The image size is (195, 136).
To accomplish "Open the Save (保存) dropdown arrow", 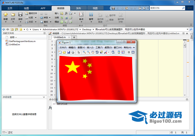I will click(20, 22).
